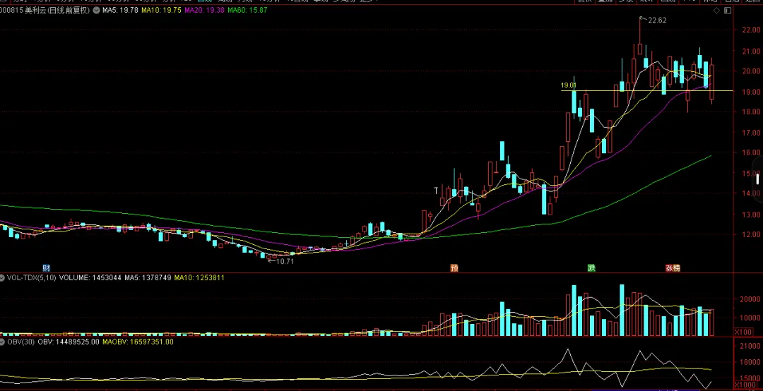The width and height of the screenshot is (763, 391).
Task: Open the 预 forecast event marker
Action: click(x=454, y=268)
